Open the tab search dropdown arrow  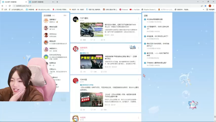(x=198, y=2)
